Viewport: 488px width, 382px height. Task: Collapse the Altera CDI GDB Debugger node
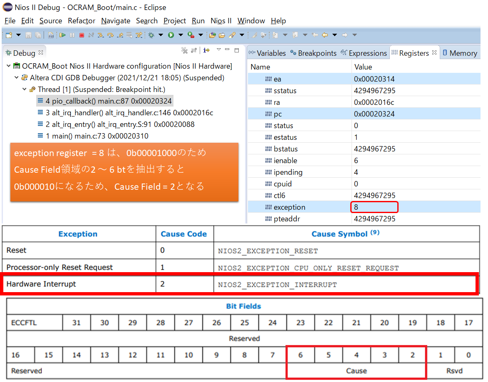(x=17, y=78)
